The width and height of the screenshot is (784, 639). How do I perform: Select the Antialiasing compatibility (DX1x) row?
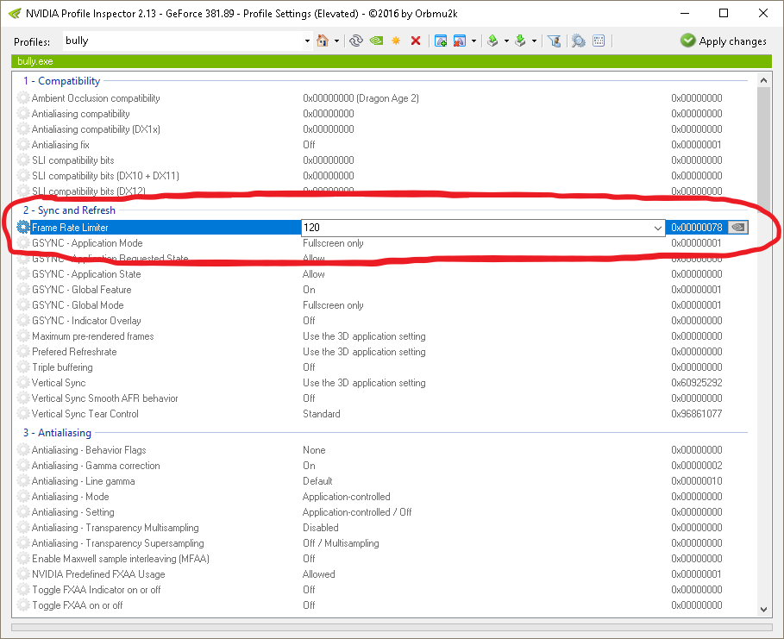coord(382,129)
